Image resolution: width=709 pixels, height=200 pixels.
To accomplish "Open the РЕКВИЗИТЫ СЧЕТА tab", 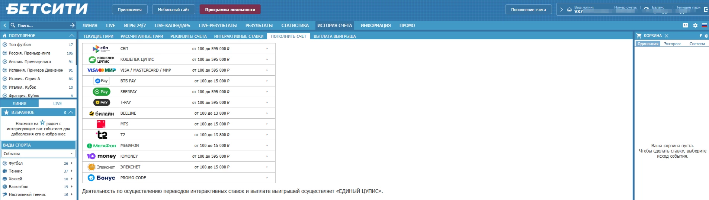I will 189,36.
